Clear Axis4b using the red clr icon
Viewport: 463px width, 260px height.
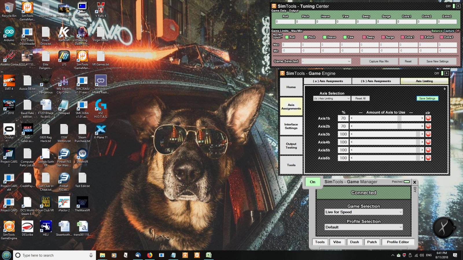pyautogui.click(x=428, y=142)
